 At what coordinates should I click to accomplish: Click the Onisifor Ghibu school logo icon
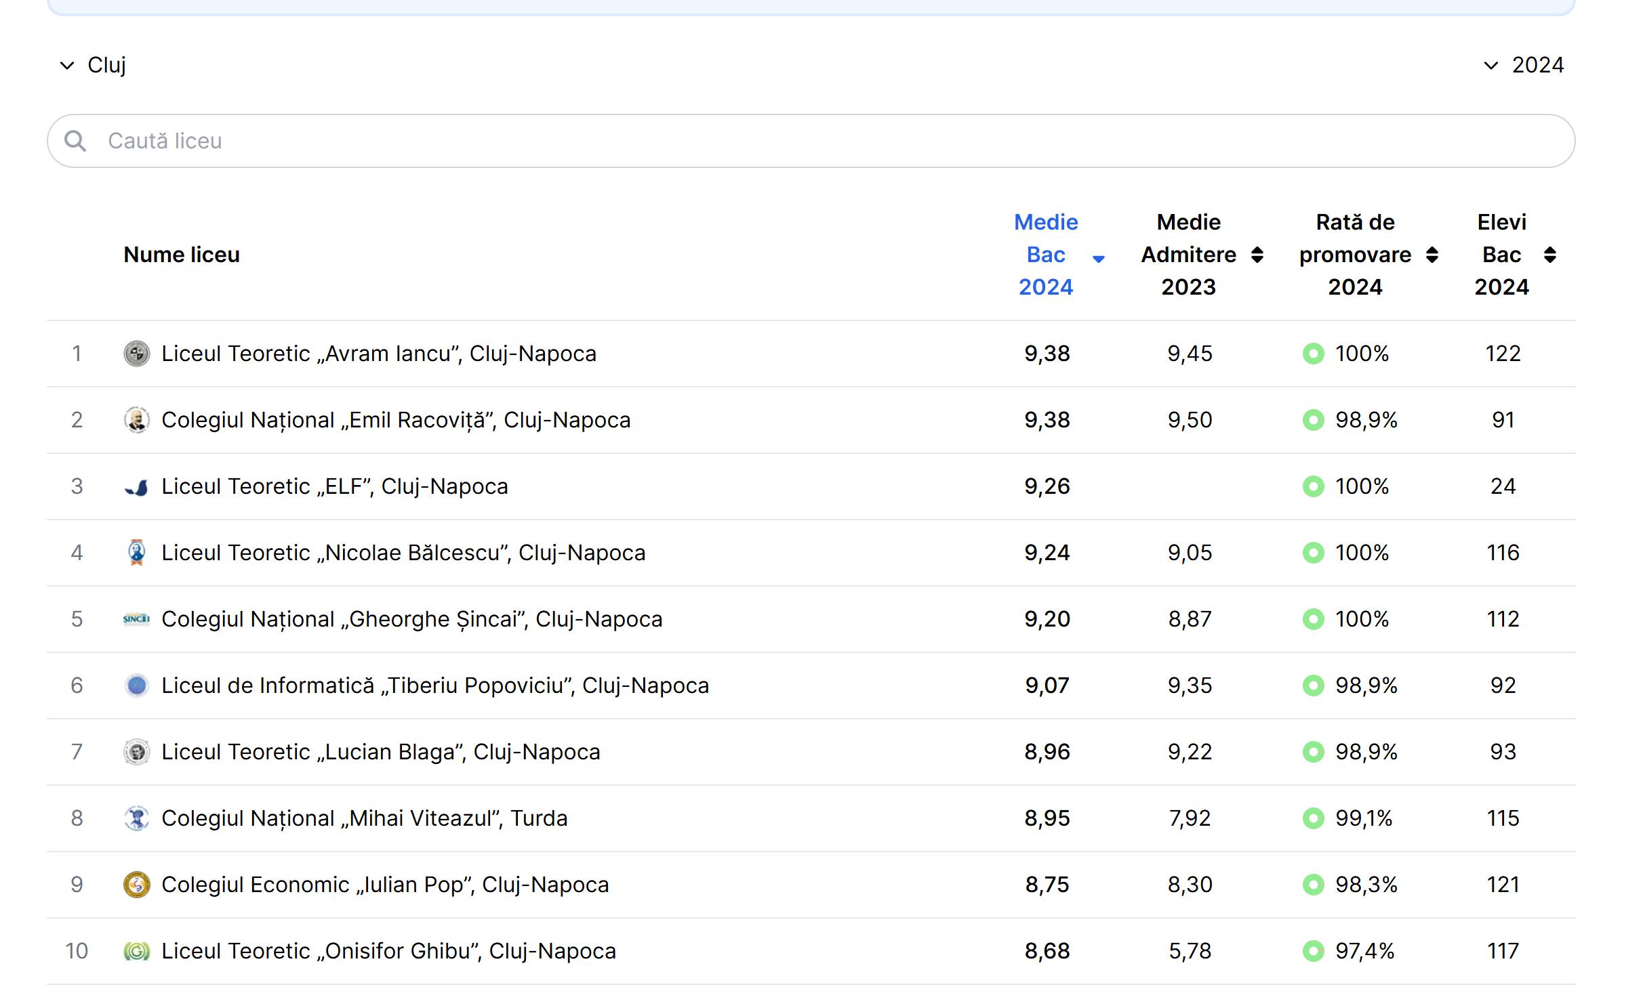(136, 951)
